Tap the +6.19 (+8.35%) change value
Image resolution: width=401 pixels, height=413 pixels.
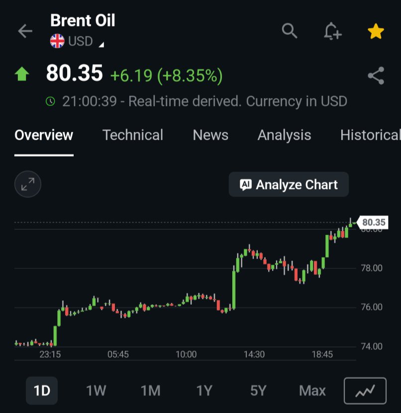click(x=166, y=76)
